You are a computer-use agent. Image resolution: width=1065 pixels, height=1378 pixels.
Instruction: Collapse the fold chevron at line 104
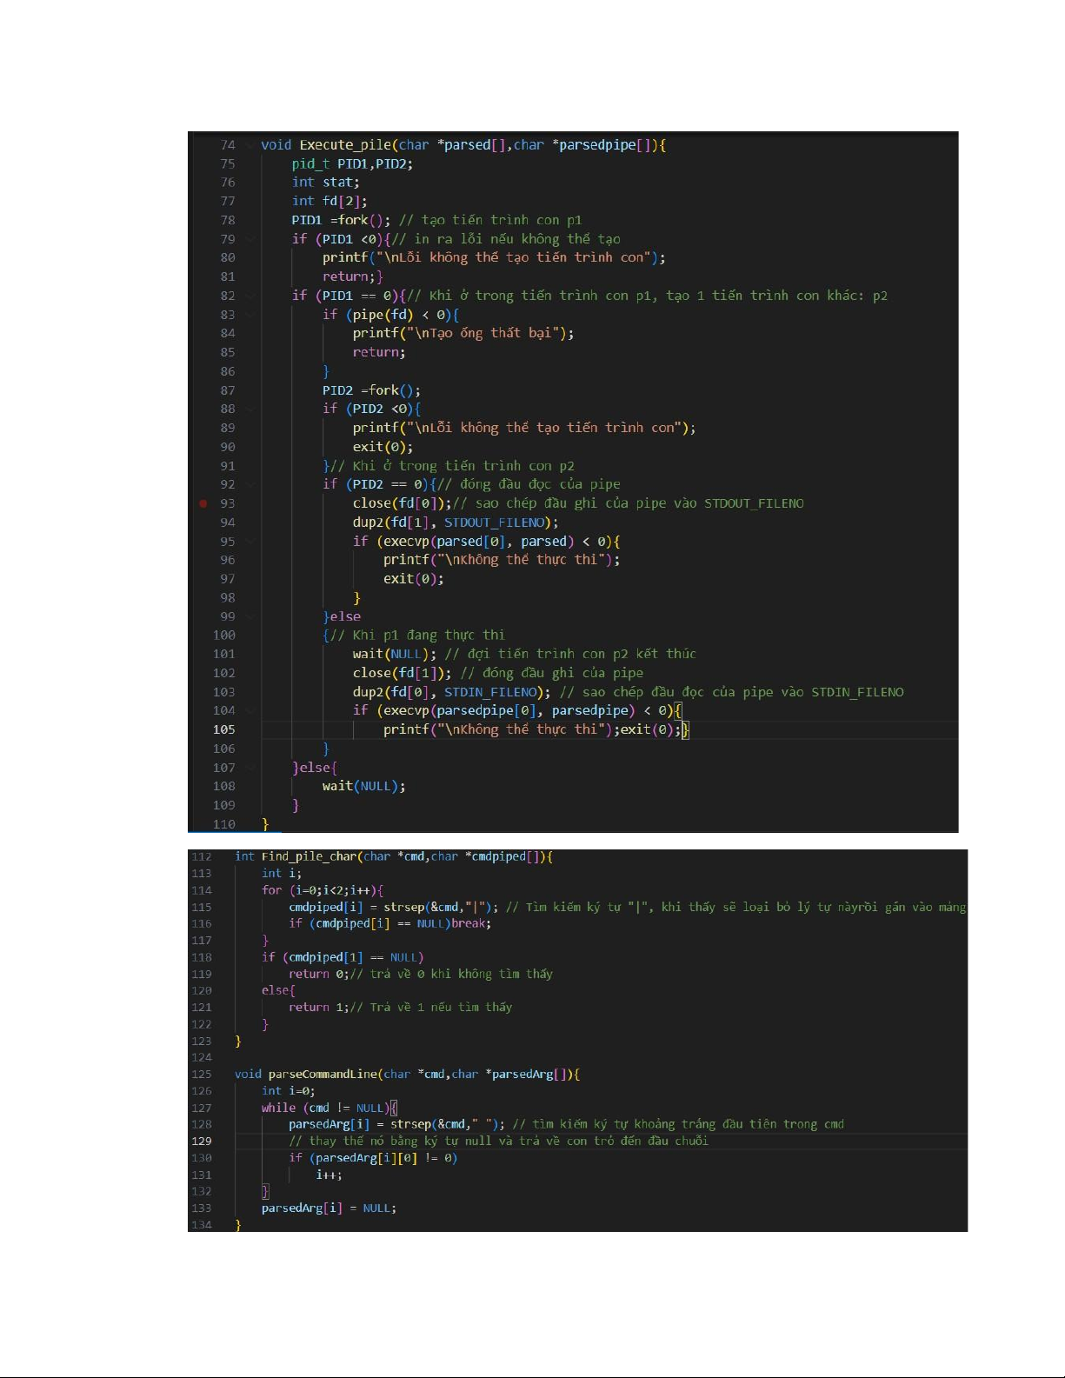pos(250,710)
